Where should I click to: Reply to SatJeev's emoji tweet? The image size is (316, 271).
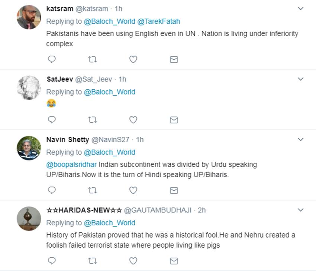52,120
